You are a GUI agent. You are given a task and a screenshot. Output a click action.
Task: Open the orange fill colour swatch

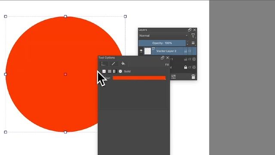coord(139,78)
